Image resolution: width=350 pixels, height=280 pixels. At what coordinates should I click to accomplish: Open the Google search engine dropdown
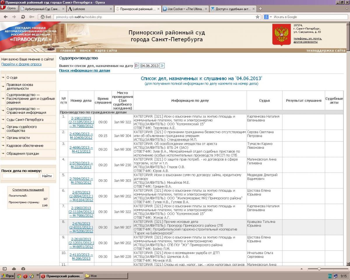[267, 17]
